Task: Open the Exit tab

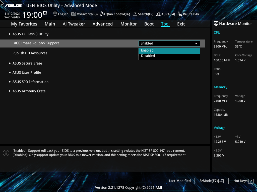Action: 181,24
